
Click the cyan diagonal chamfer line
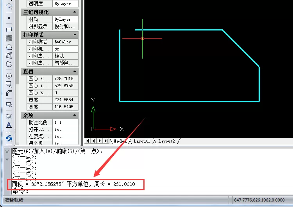[x=241, y=48]
